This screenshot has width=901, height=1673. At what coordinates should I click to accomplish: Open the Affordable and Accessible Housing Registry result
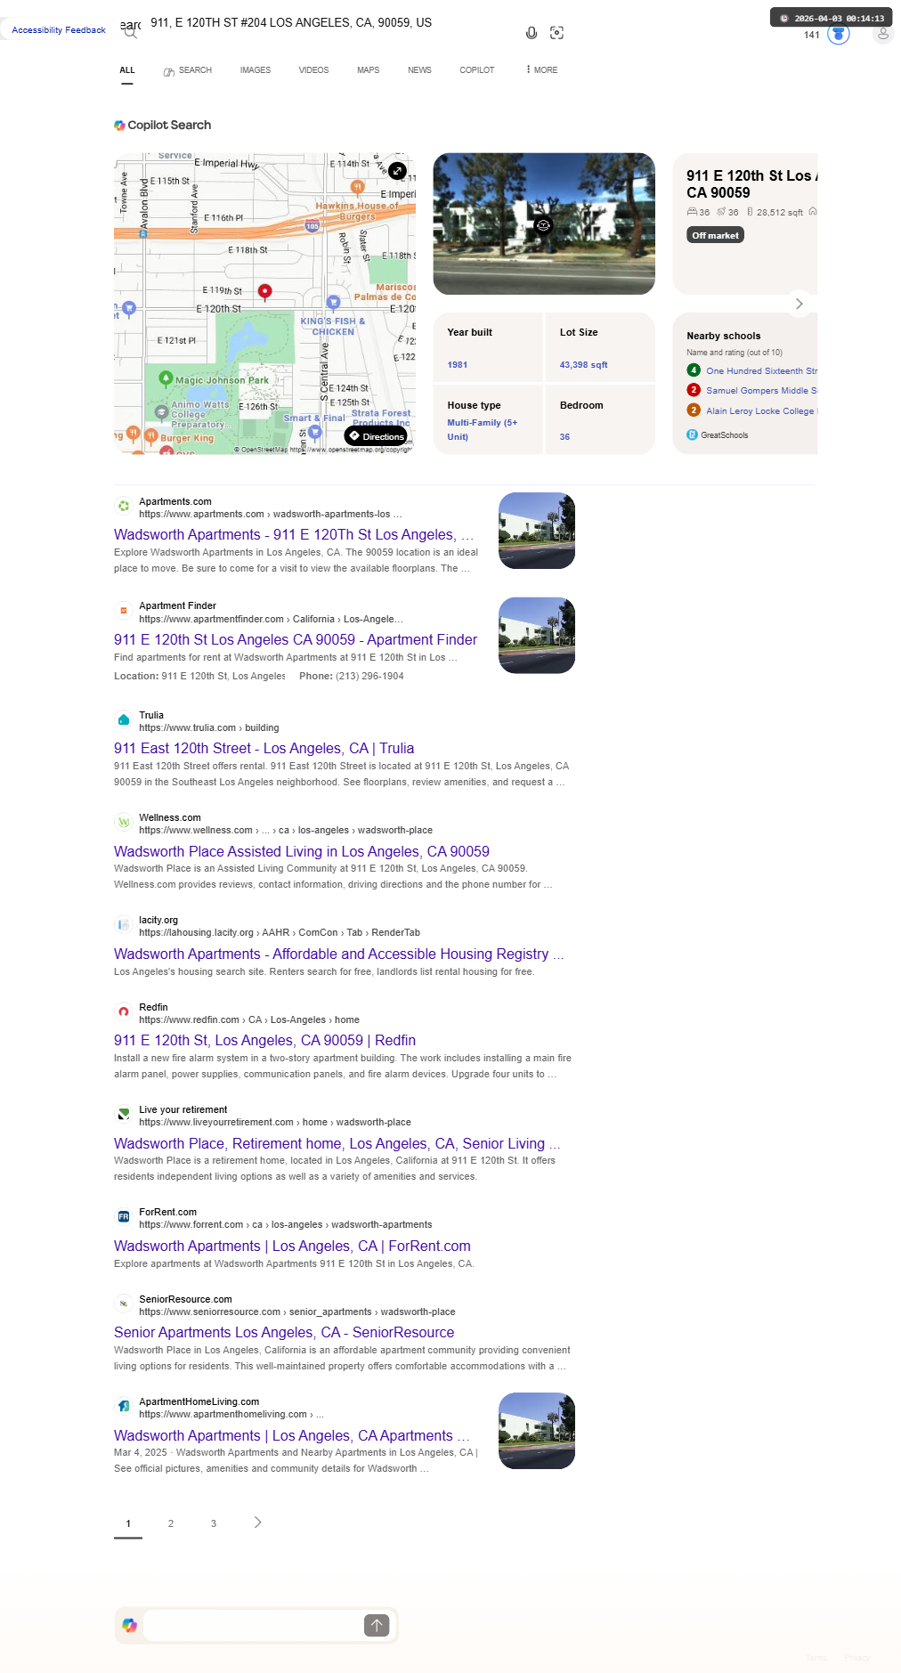coord(339,954)
